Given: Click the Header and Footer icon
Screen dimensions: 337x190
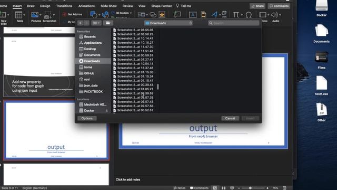Looking at the screenshot, I should click(203, 15).
